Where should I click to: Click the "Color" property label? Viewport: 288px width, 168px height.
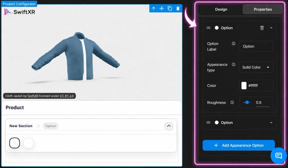coord(212,86)
